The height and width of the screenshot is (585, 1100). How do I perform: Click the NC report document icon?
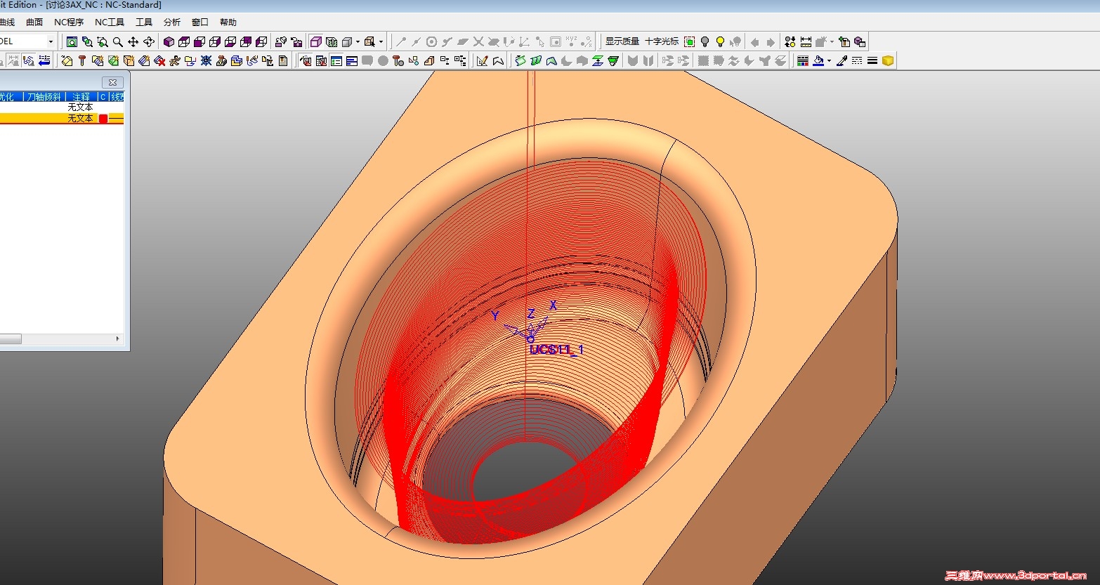[283, 61]
